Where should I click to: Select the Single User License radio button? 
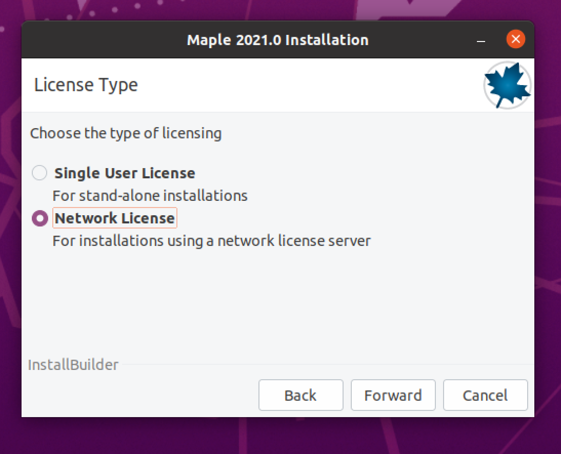pos(39,173)
